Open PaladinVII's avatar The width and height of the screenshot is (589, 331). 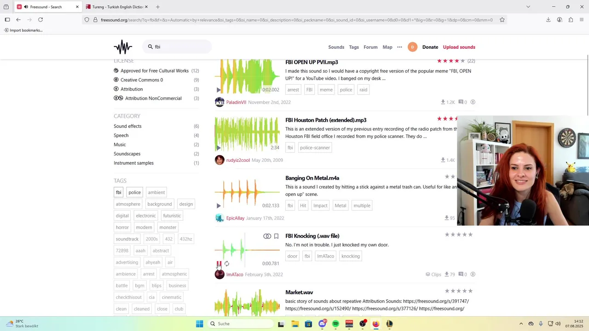[219, 102]
